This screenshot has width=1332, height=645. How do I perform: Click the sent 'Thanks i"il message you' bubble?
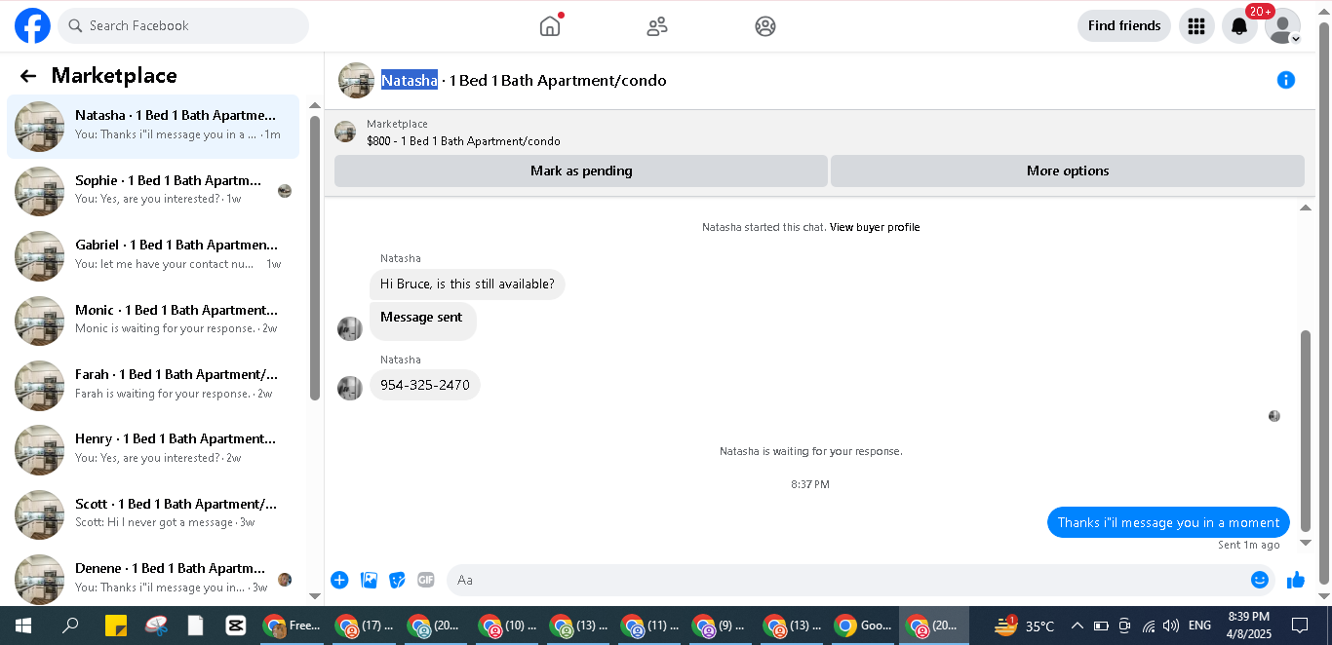pos(1168,522)
